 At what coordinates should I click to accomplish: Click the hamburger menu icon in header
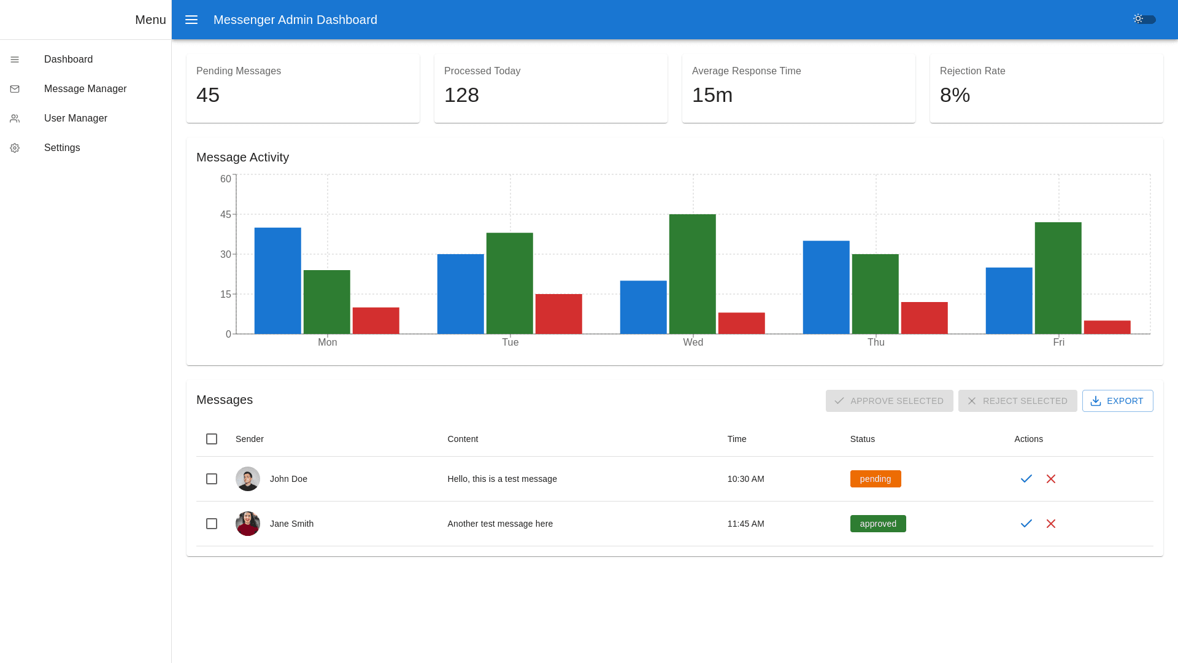[x=191, y=20]
